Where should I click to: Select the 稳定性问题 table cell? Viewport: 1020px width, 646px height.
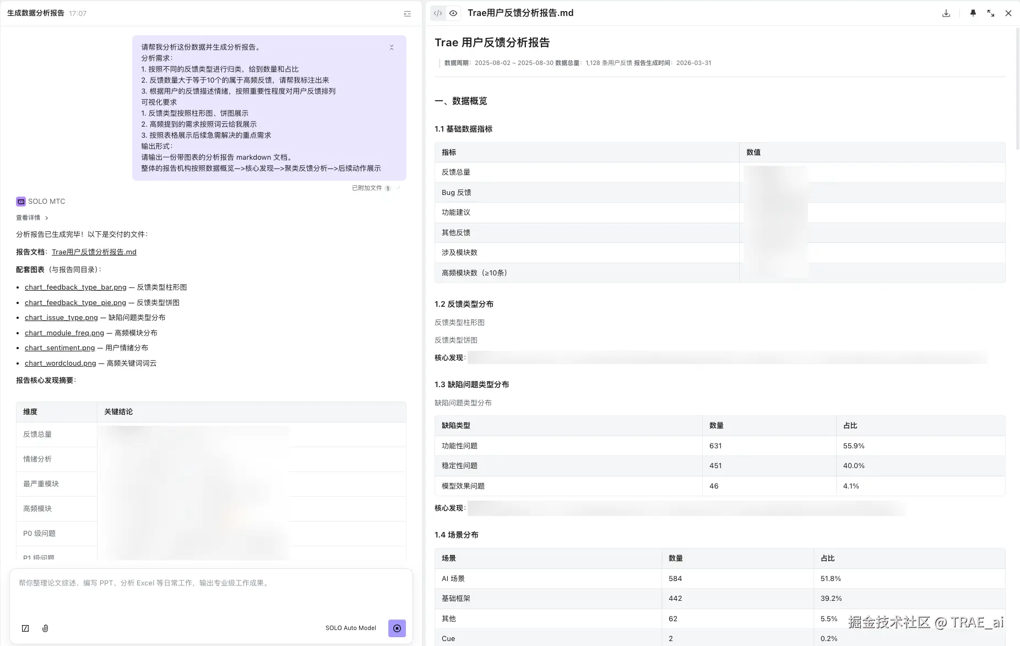point(568,466)
